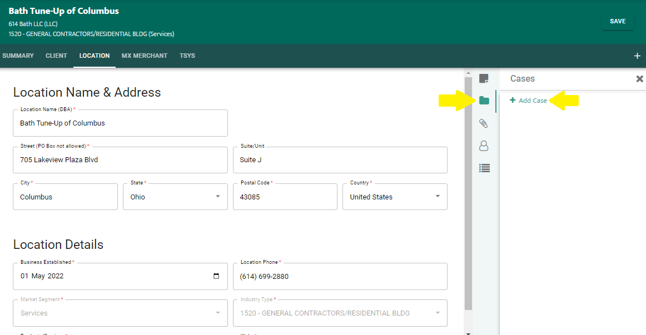Open the Cases folder icon
The width and height of the screenshot is (646, 335).
(x=484, y=101)
